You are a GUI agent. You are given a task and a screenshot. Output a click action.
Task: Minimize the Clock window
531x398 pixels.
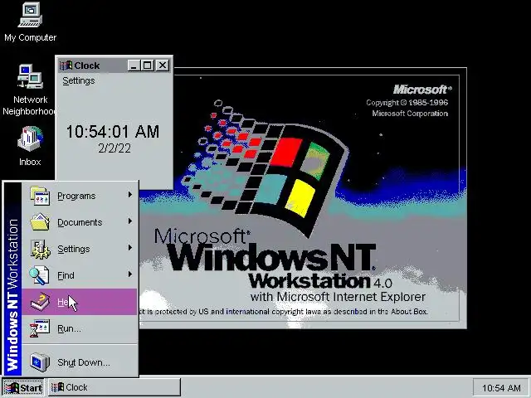[134, 66]
